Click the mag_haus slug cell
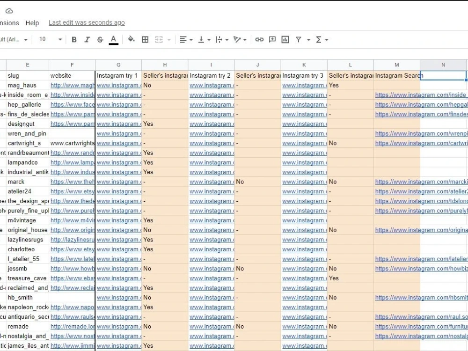The width and height of the screenshot is (468, 351). point(28,85)
